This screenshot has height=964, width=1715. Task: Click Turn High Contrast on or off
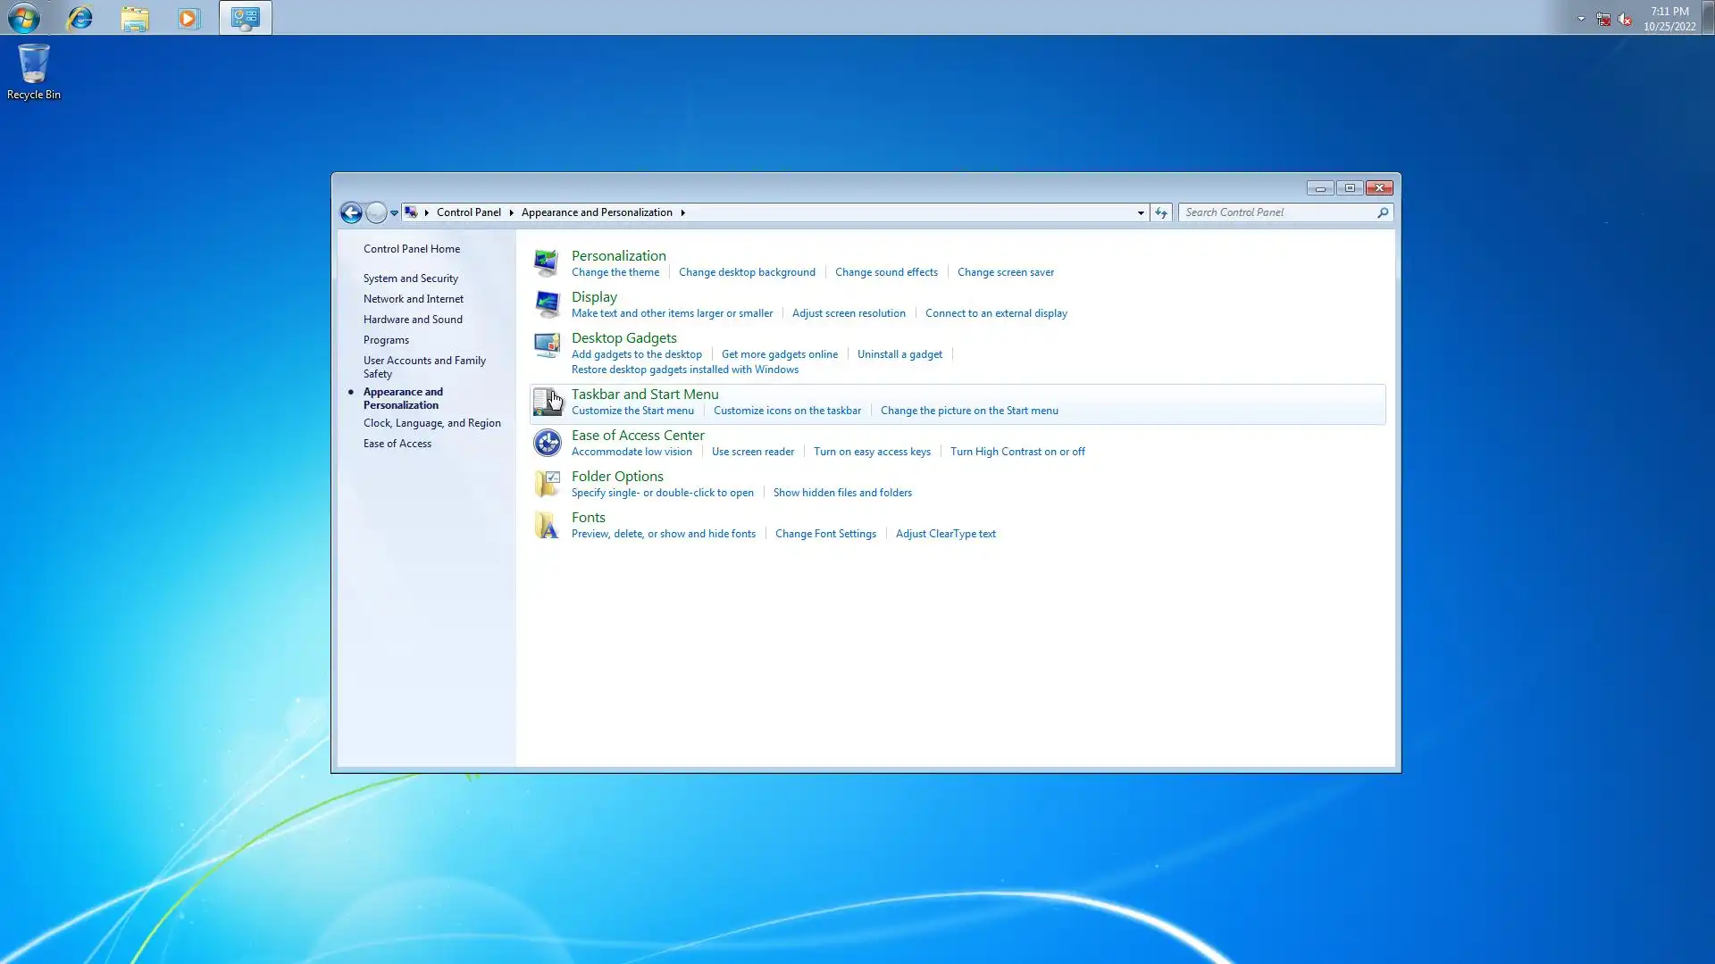click(1017, 452)
